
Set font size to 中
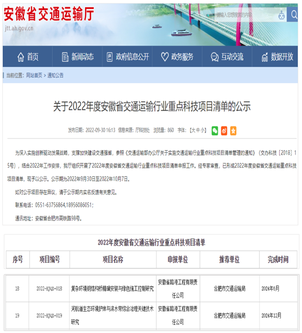click(198, 130)
